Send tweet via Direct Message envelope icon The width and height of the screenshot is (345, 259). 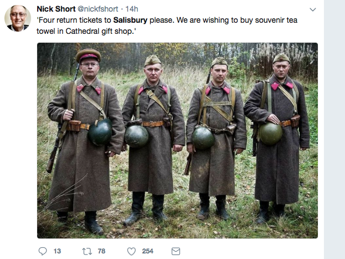point(176,251)
